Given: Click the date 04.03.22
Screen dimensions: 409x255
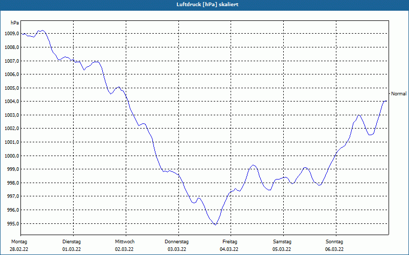Looking at the screenshot, I should coord(229,249).
